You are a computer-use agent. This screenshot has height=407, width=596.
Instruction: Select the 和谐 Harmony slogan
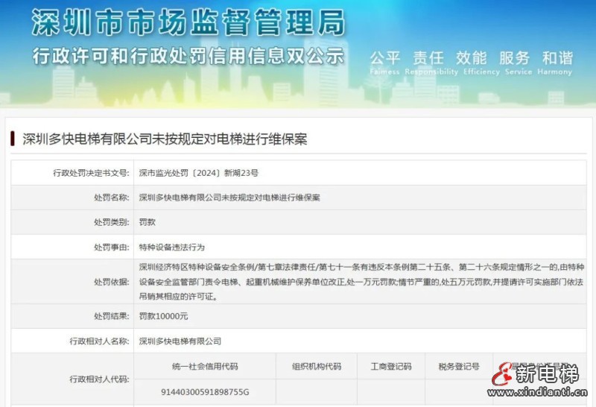tap(557, 58)
